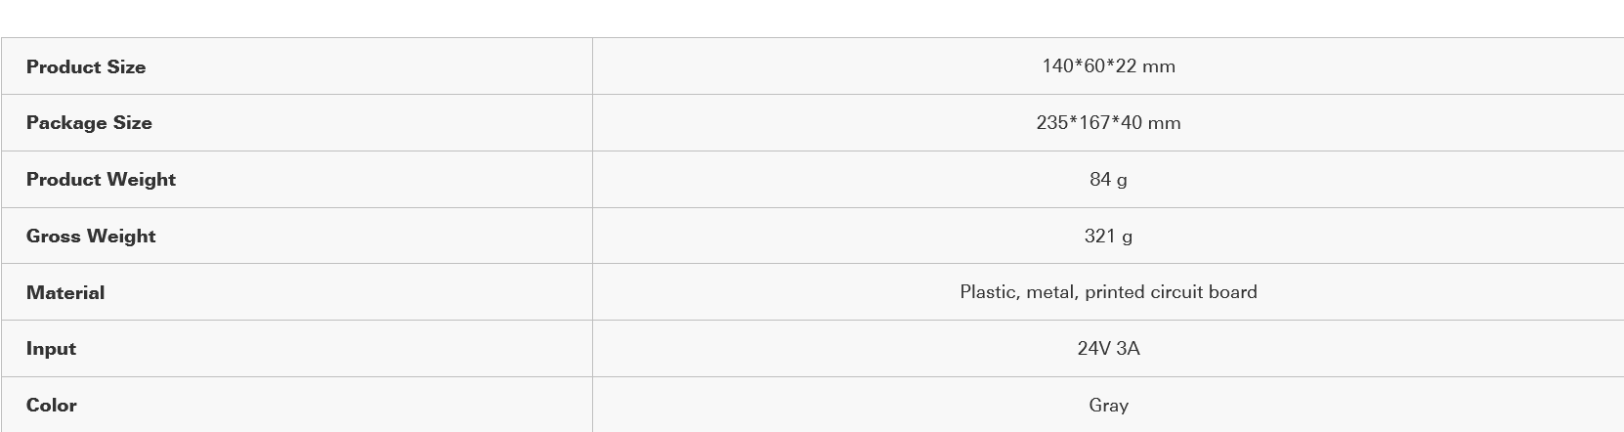Image resolution: width=1624 pixels, height=432 pixels.
Task: Click the phrase printed circuit board
Action: coord(1171,292)
